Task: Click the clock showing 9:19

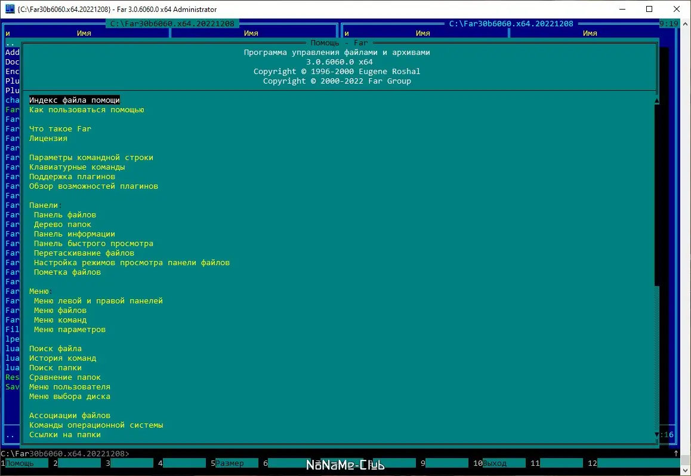Action: pyautogui.click(x=668, y=24)
